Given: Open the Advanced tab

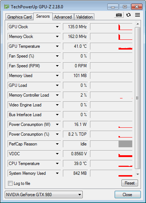Looking at the screenshot, I should click(x=63, y=17).
